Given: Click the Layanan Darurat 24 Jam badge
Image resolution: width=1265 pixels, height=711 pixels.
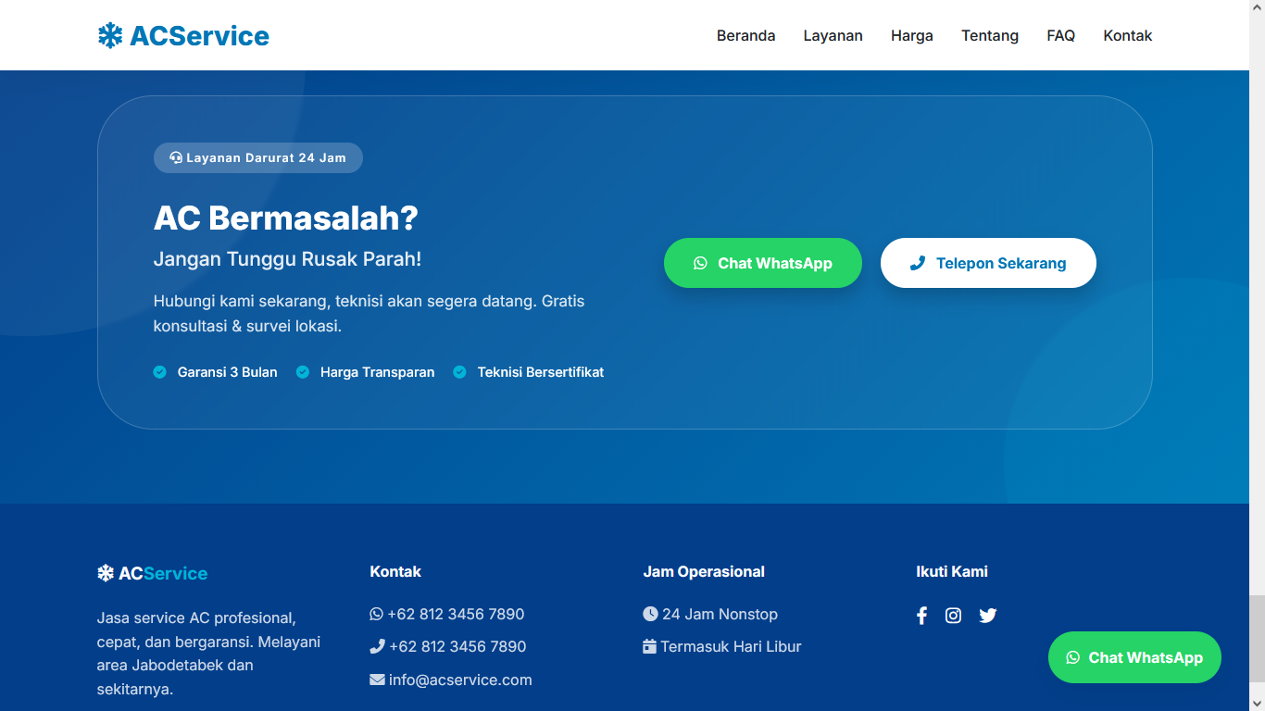Looking at the screenshot, I should [x=257, y=157].
